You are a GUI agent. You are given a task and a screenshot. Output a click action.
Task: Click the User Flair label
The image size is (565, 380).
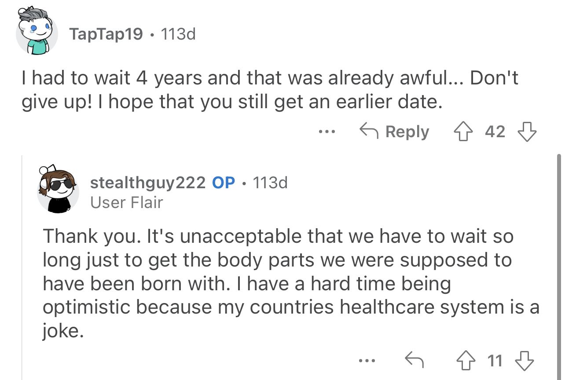tap(126, 202)
